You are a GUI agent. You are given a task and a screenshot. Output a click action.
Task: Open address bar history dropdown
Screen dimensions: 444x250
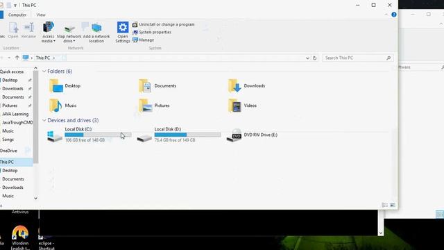pos(307,58)
